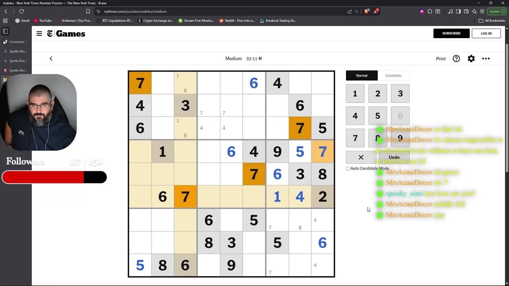The width and height of the screenshot is (509, 286).
Task: Enable Auto Candidate Mode checkbox
Action: click(x=348, y=168)
